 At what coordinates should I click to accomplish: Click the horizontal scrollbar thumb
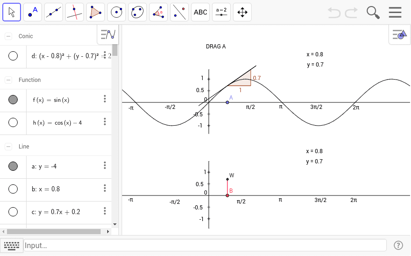(54, 232)
